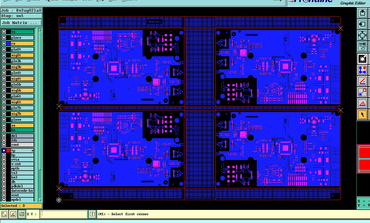Click the diagonal double-arrow coordinate icon
The image size is (370, 223).
(x=4, y=214)
